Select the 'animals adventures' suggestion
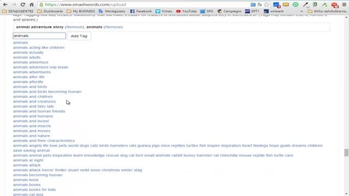The image size is (349, 196). [x=32, y=72]
